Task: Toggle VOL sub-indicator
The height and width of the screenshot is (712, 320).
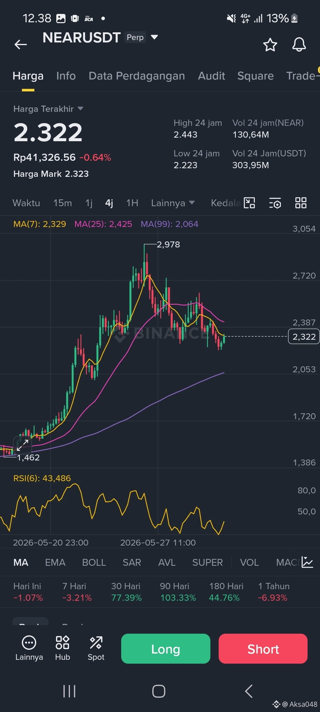Action: [x=249, y=562]
